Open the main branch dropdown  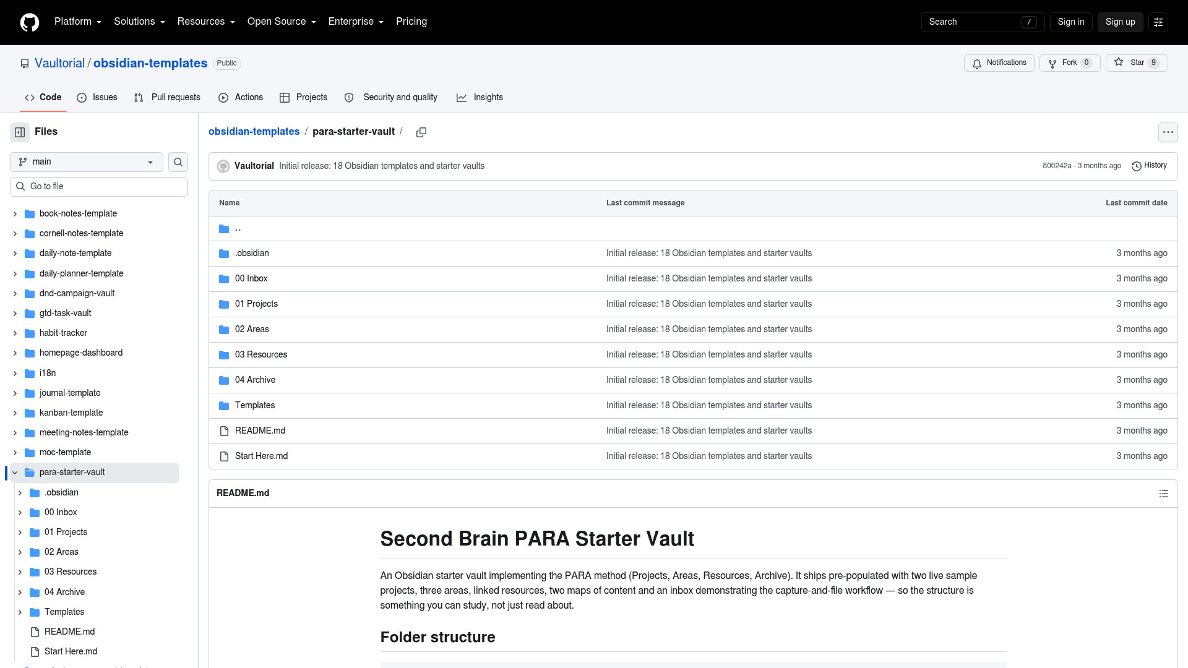pyautogui.click(x=87, y=162)
